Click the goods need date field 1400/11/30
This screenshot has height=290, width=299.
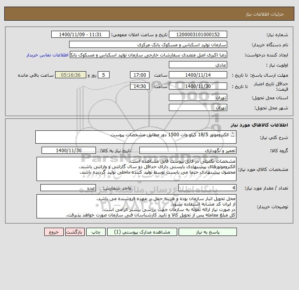69,150
